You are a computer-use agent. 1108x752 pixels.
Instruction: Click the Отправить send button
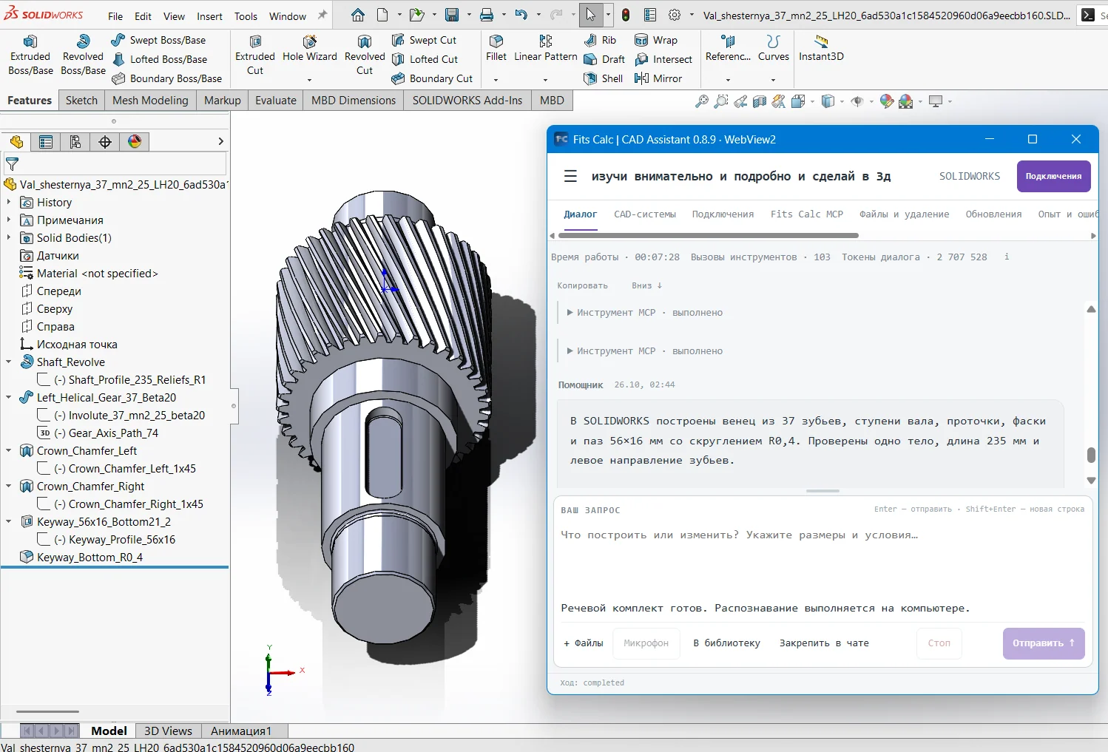click(1044, 643)
